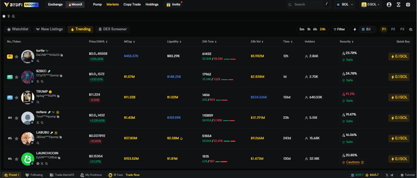Quick buy 0.1 SOL of LABUBU

point(399,138)
